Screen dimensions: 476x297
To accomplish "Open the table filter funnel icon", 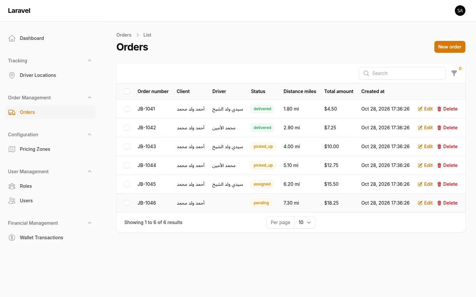I will [454, 73].
